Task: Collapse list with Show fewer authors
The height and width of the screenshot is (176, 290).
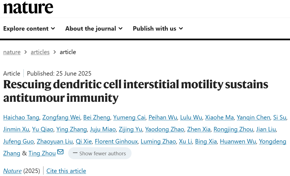Action: coord(100,153)
